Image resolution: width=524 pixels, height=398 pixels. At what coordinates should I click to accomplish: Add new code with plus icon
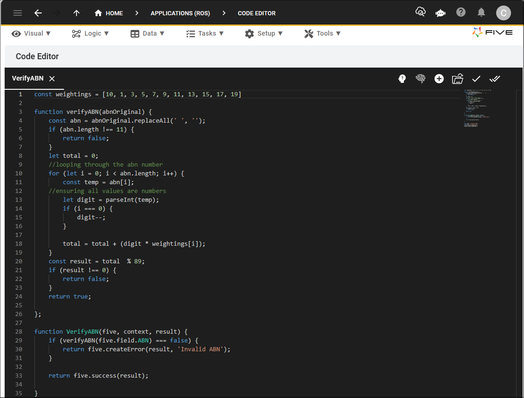[x=439, y=79]
